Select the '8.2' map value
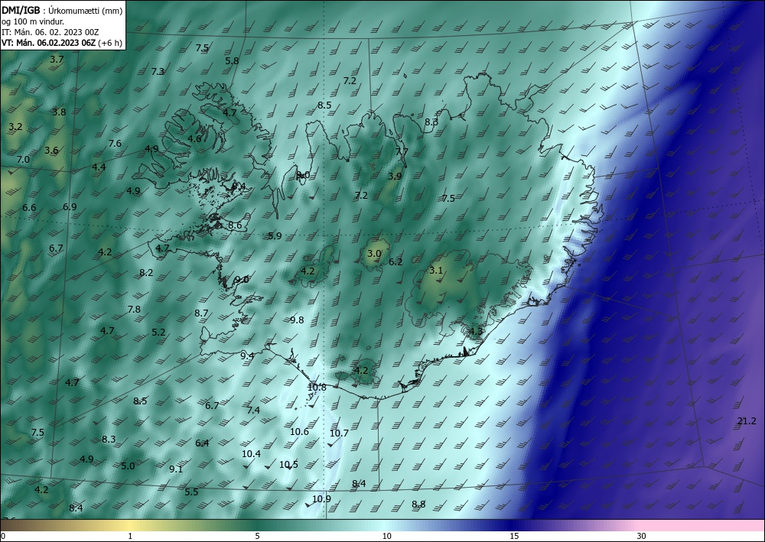Image resolution: width=765 pixels, height=542 pixels. 146,272
